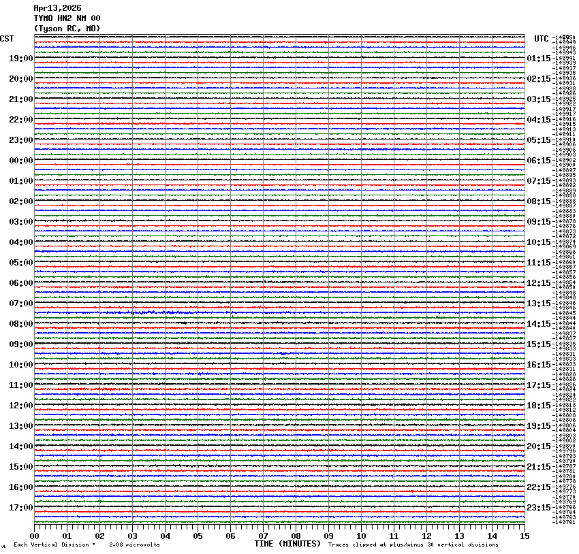Click minute 00 on the bottom axis
Image resolution: width=579 pixels, height=554 pixels.
tap(34, 536)
